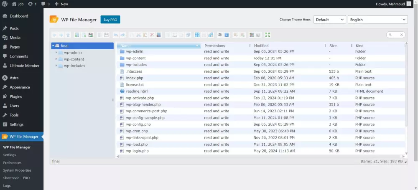Open the New menu in admin bar
418x190 pixels.
(61, 4)
